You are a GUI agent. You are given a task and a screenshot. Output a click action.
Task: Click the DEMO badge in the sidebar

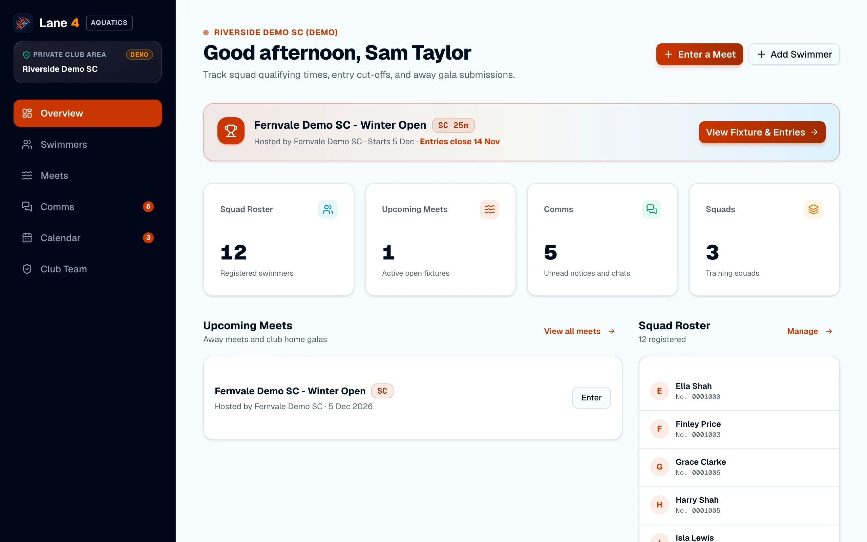click(140, 55)
